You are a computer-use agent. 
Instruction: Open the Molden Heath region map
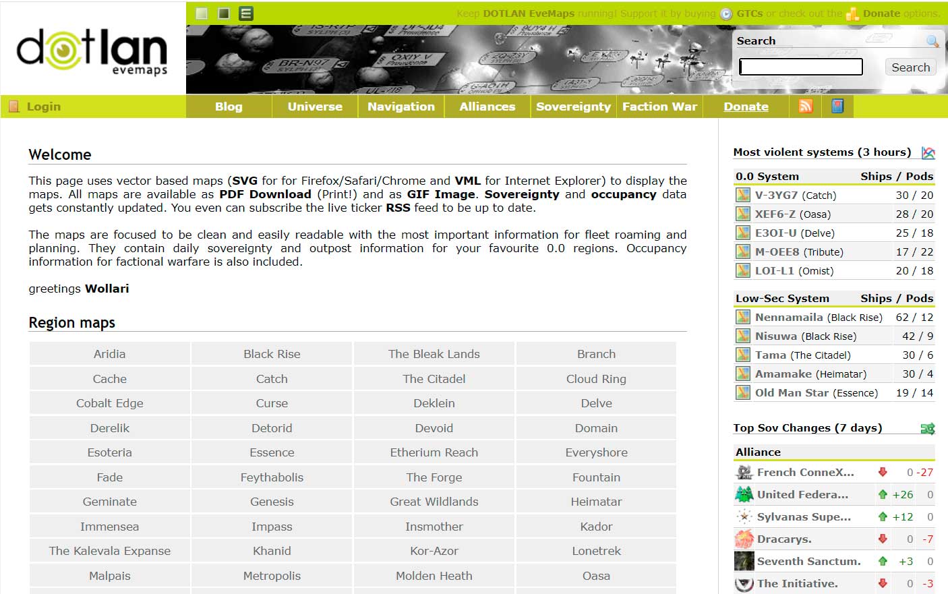point(434,576)
